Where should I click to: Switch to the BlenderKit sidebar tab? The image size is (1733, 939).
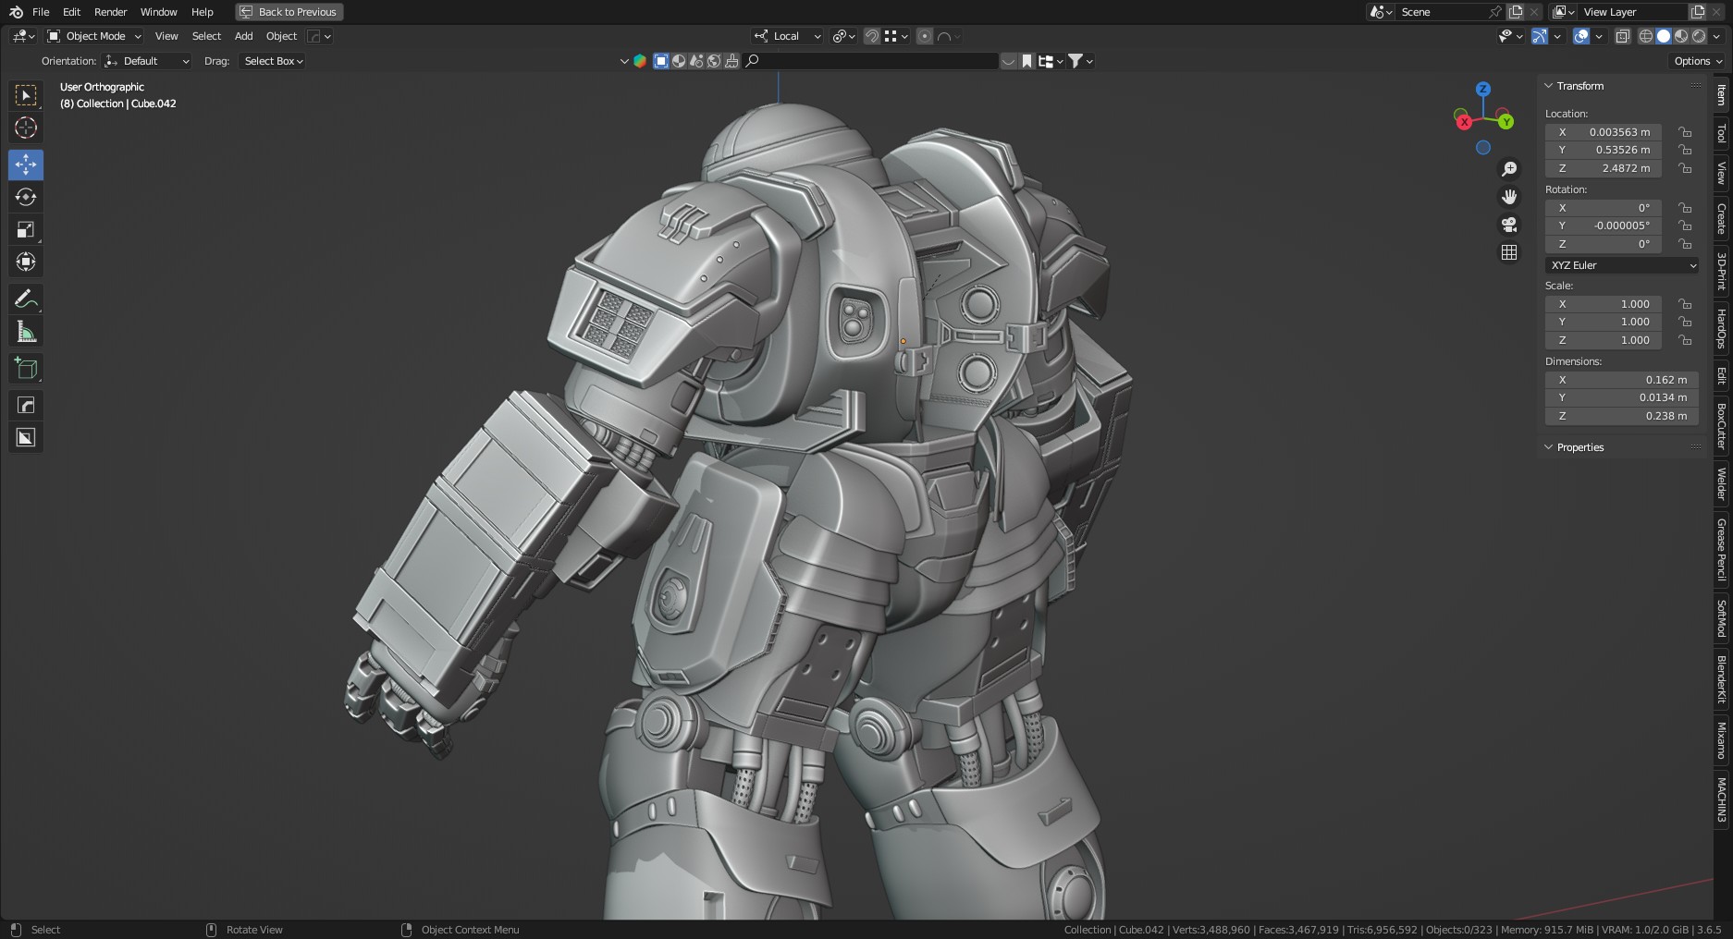pos(1721,679)
